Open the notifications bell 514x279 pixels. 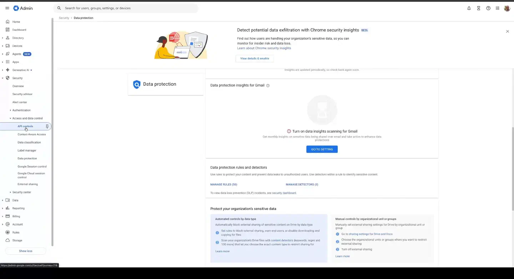point(469,8)
